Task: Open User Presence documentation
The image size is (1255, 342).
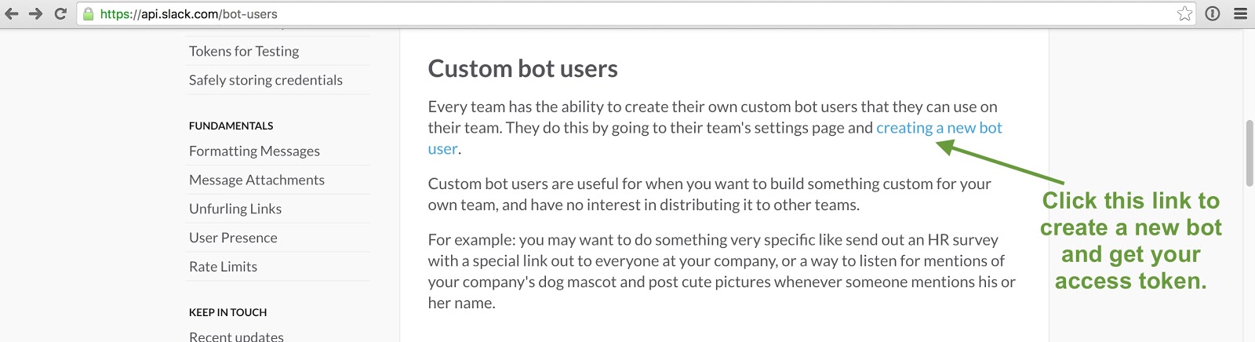Action: [233, 238]
